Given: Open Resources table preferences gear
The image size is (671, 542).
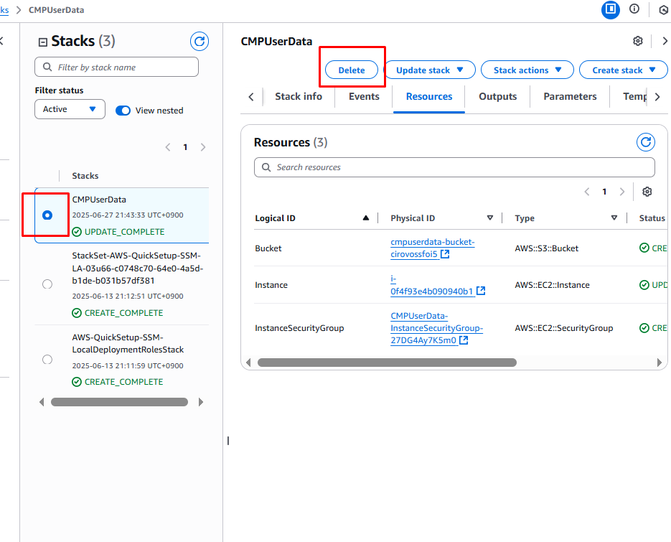Looking at the screenshot, I should [647, 192].
